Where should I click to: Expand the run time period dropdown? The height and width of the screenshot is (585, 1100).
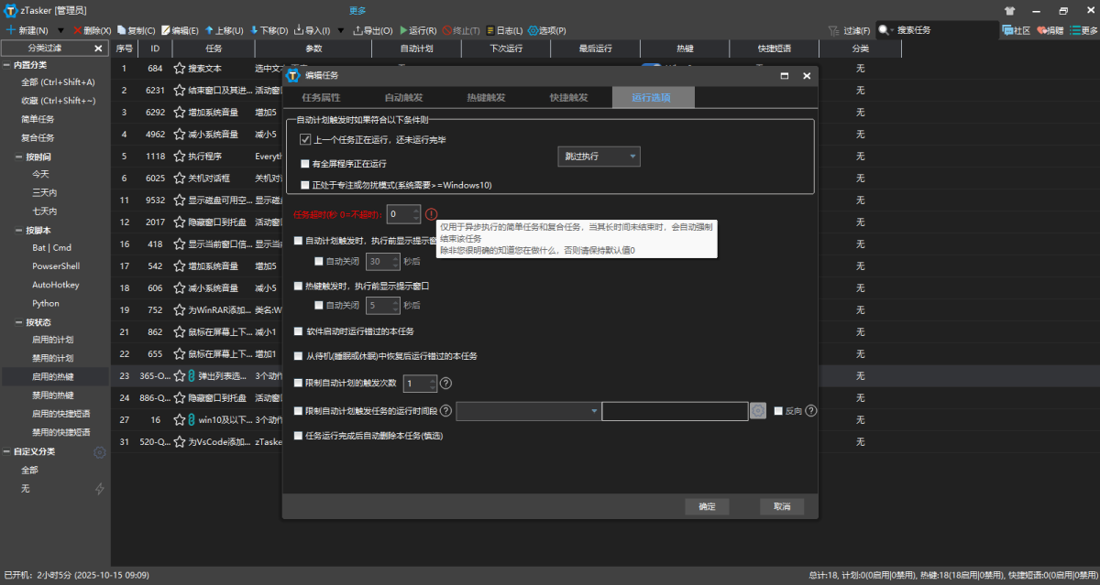tap(528, 412)
